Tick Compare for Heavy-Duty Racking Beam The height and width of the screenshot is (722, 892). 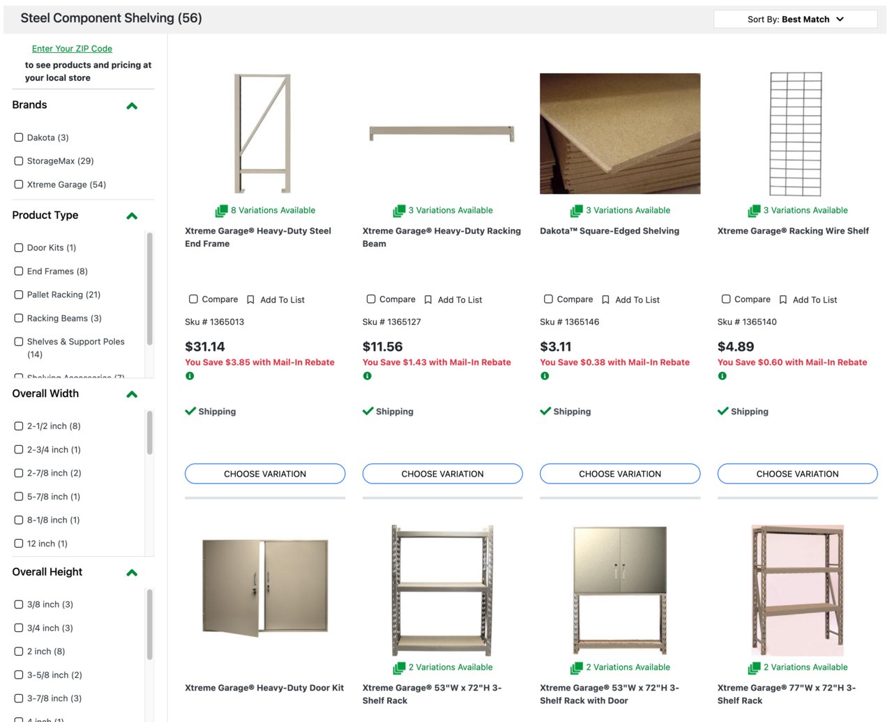point(371,299)
